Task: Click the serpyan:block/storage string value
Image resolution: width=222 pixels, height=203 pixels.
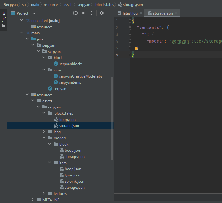Action: pos(196,41)
